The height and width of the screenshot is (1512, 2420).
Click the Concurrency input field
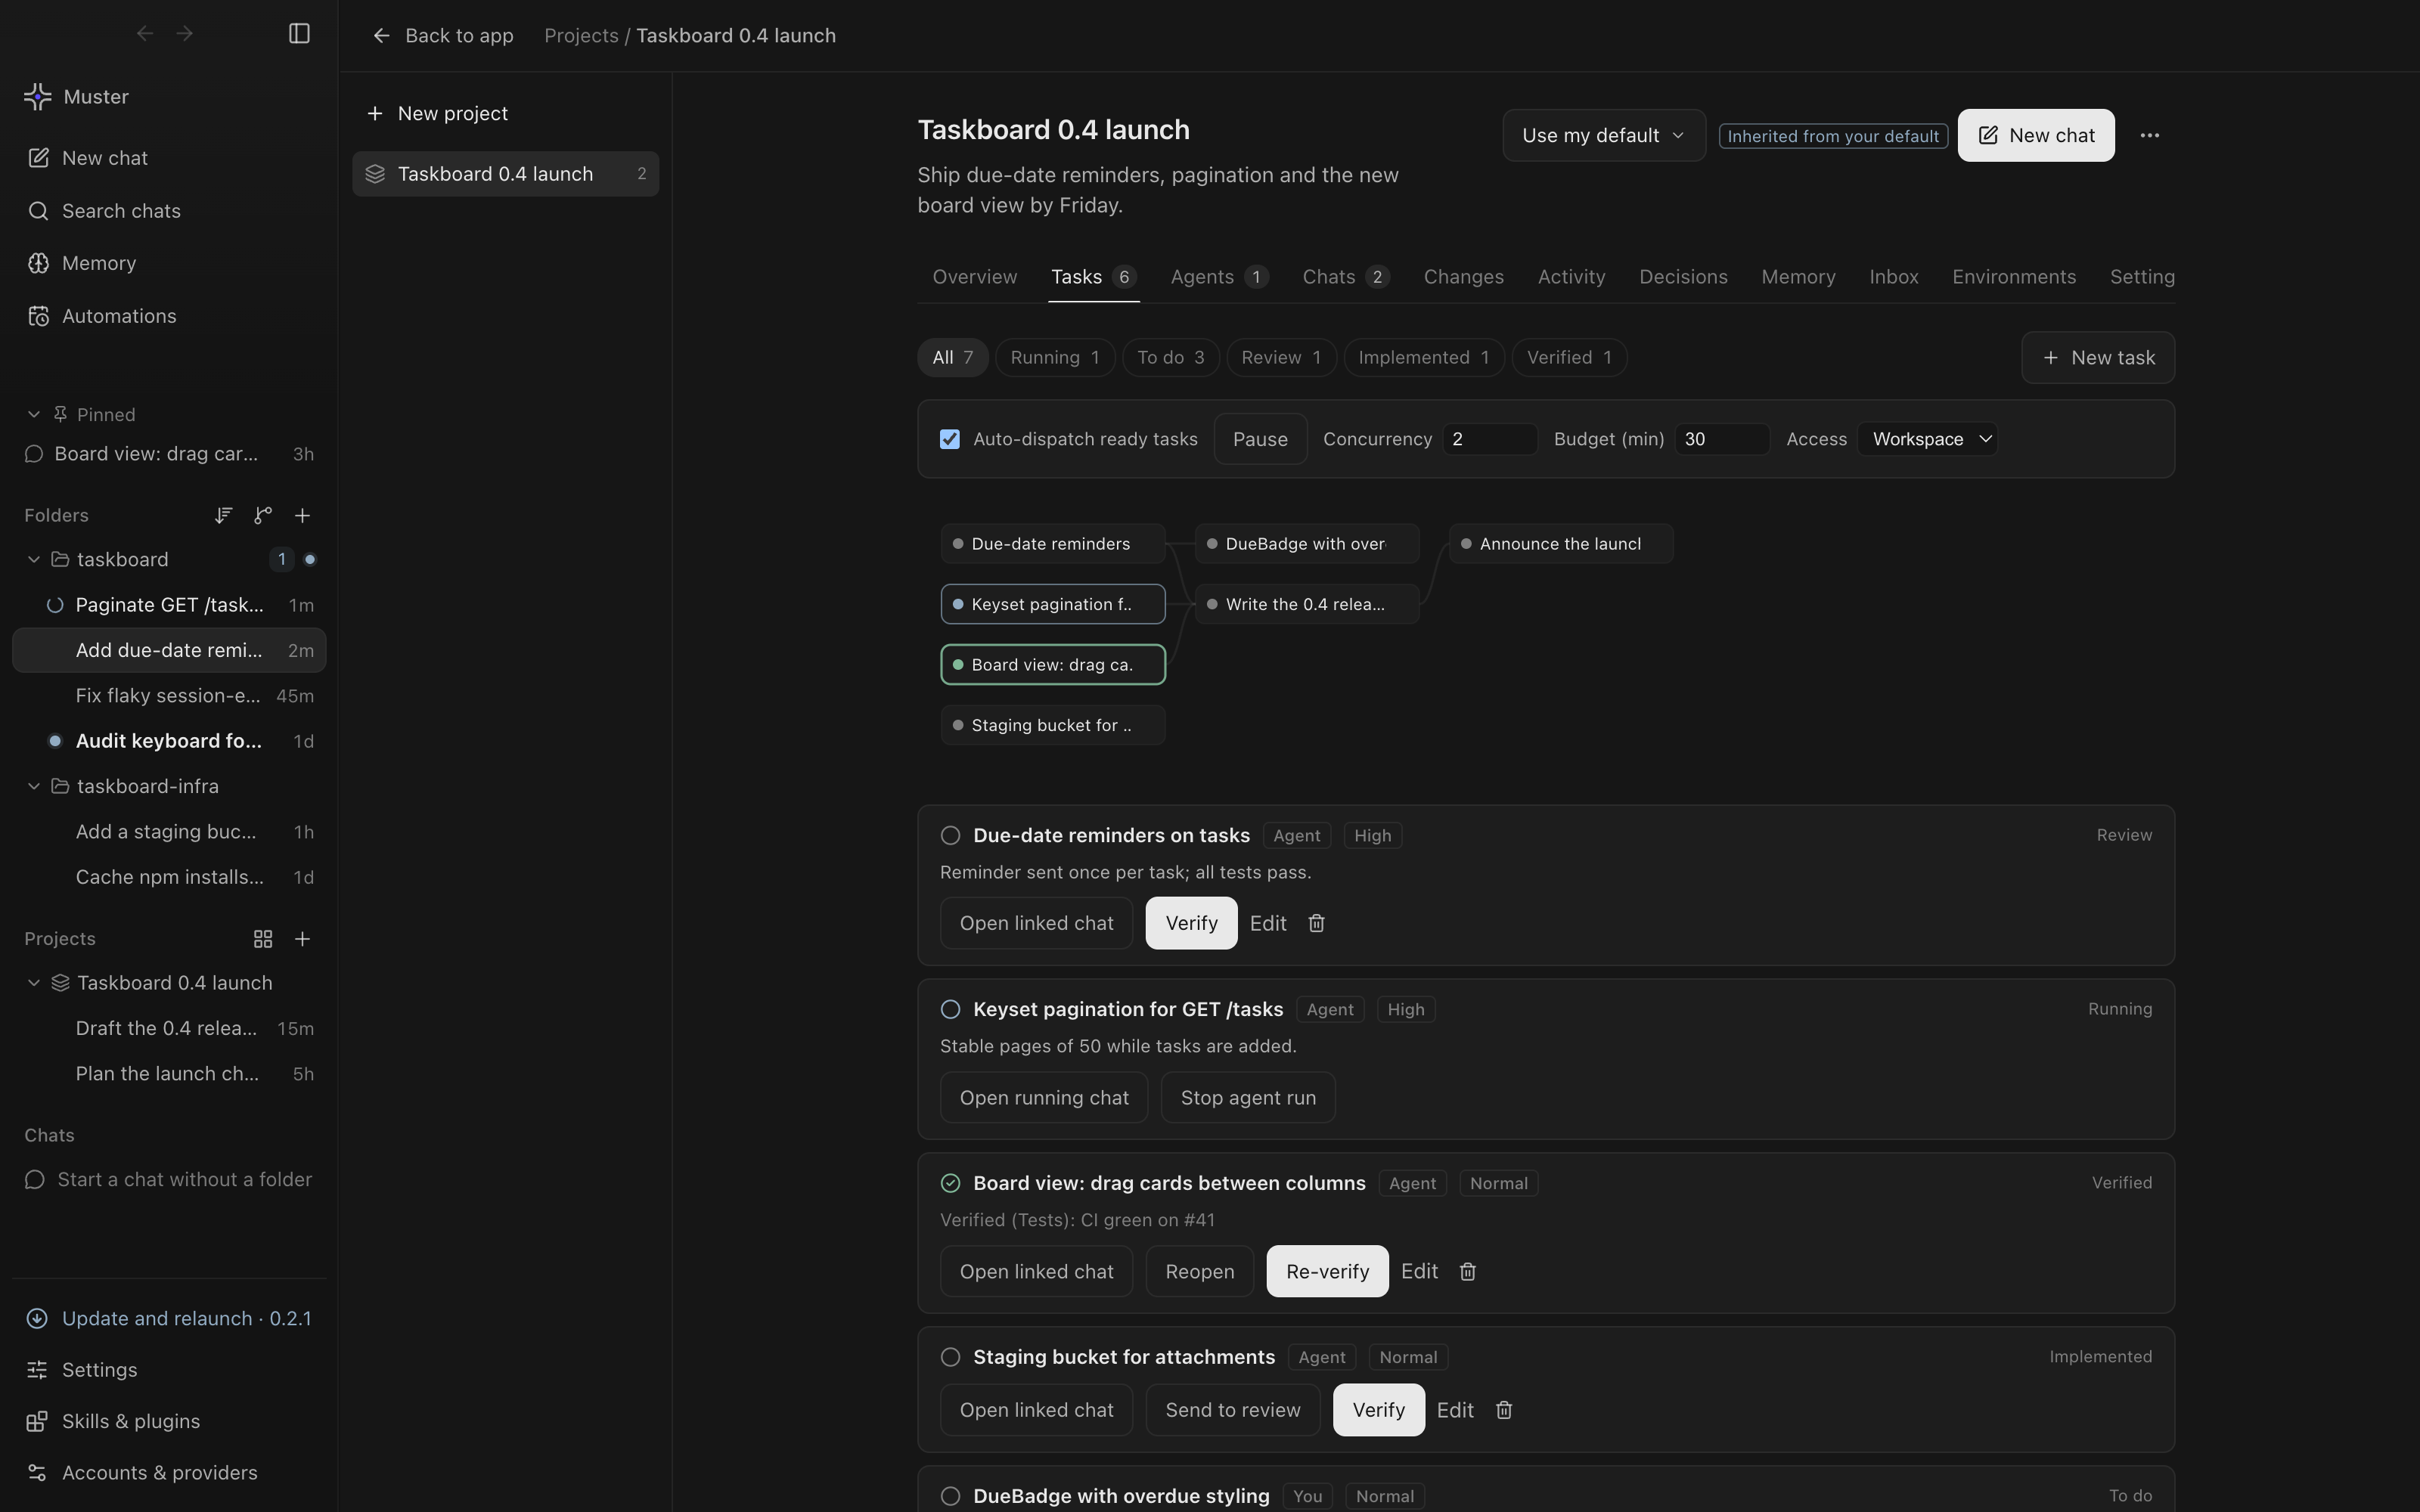[x=1489, y=439]
